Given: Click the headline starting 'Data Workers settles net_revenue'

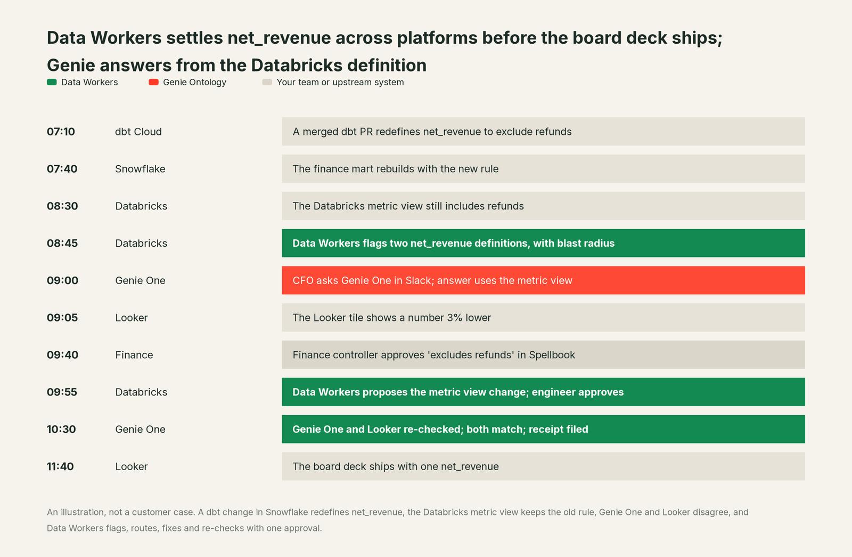Looking at the screenshot, I should pyautogui.click(x=384, y=38).
